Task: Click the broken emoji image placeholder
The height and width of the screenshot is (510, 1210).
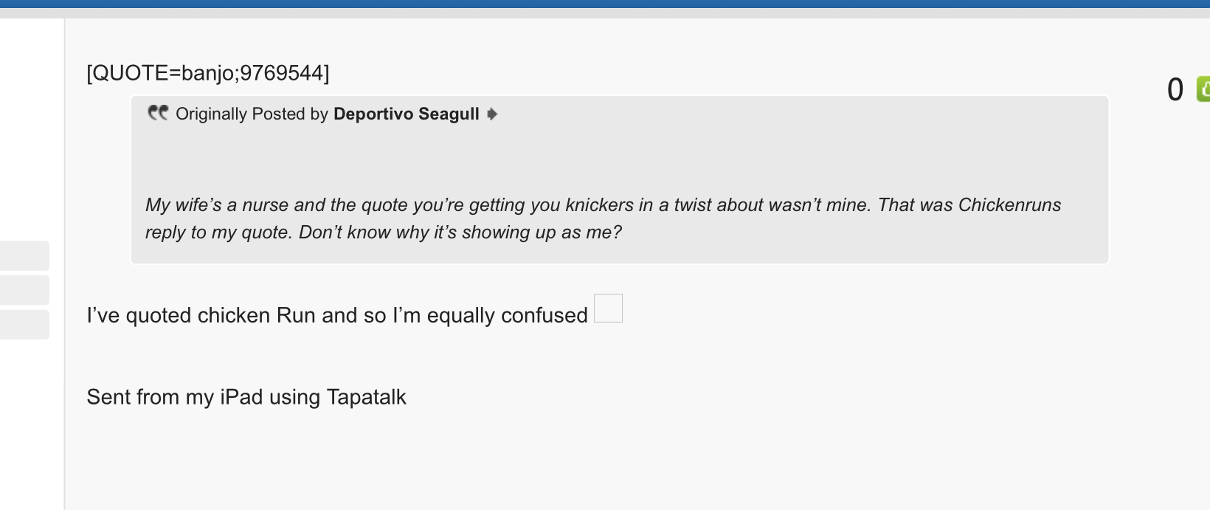Action: click(x=608, y=308)
